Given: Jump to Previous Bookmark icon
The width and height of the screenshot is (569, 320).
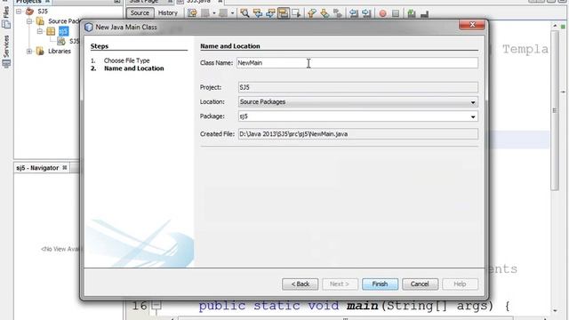Looking at the screenshot, I should pos(312,13).
